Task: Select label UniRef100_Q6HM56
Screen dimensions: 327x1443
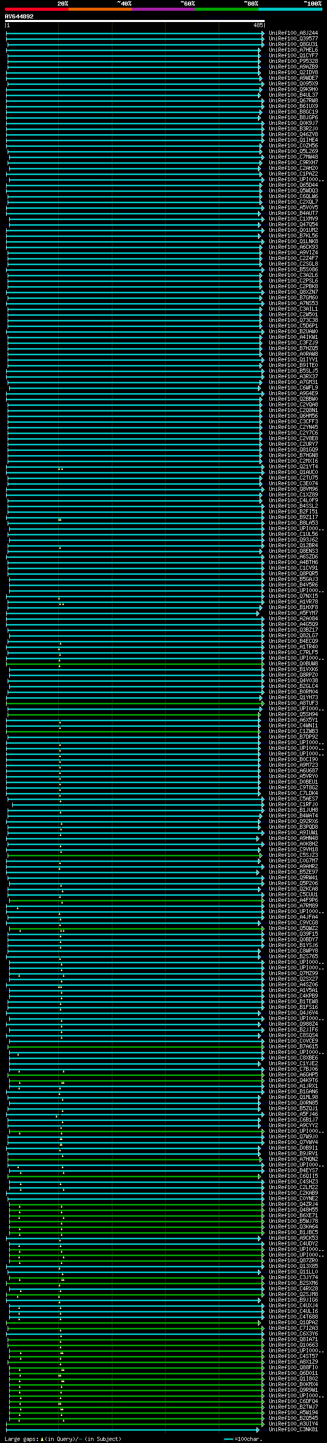Action: (293, 416)
